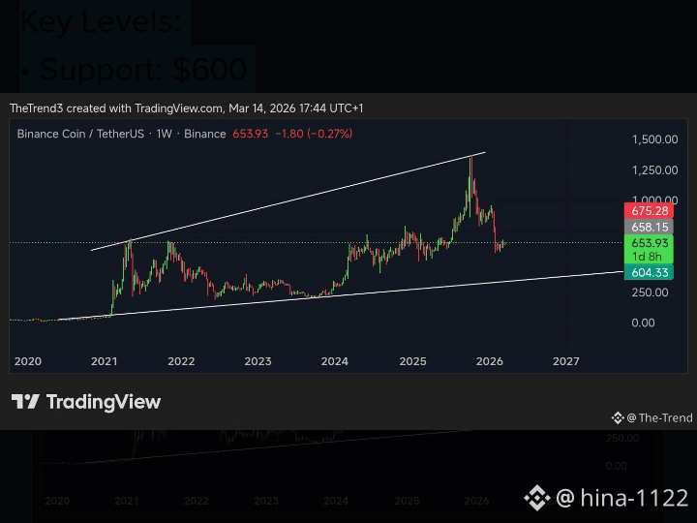
Task: Click the Binance Coin / TetherUS symbol title
Action: click(x=80, y=134)
